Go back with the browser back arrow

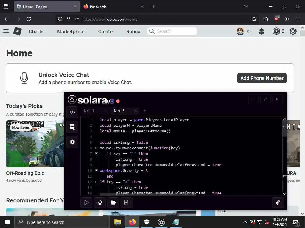click(x=7, y=19)
